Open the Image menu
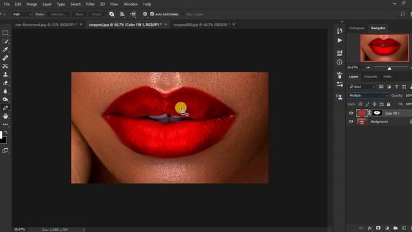The width and height of the screenshot is (412, 232). (32, 5)
